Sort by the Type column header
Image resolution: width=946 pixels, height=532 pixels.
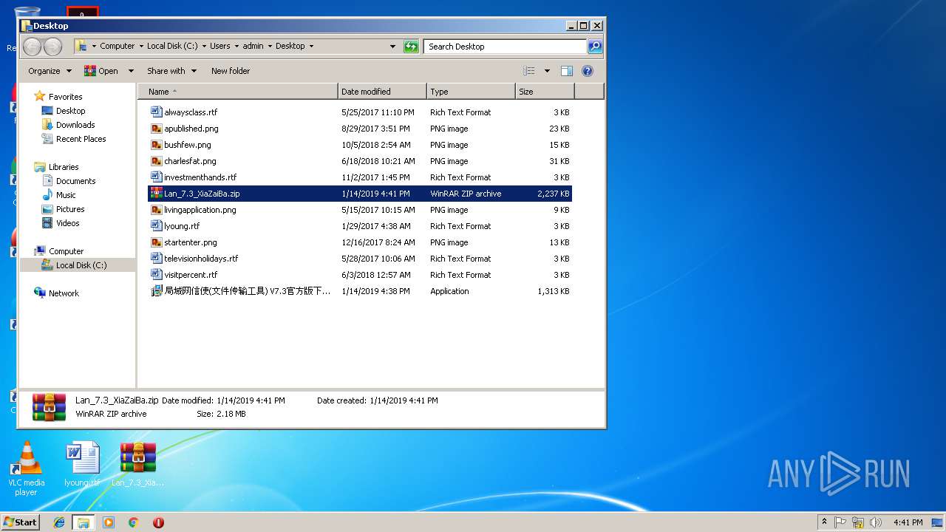(x=471, y=92)
